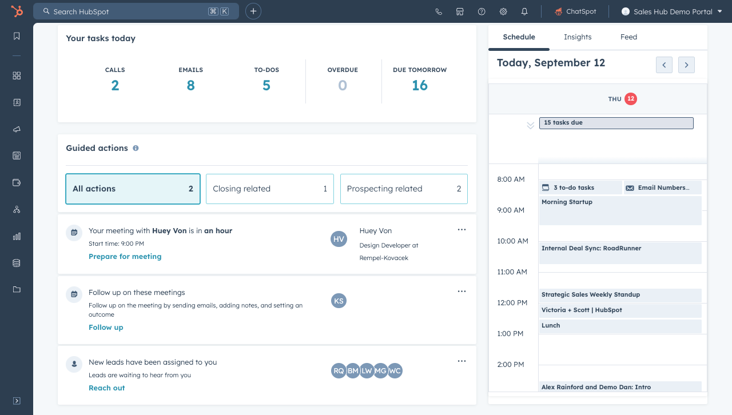Open the Bookmarks icon in the sidebar
This screenshot has height=415, width=732.
[x=16, y=35]
